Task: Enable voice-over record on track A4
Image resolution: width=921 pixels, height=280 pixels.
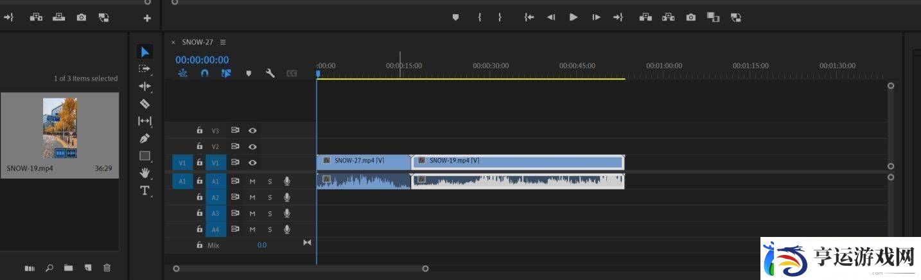Action: pos(287,229)
